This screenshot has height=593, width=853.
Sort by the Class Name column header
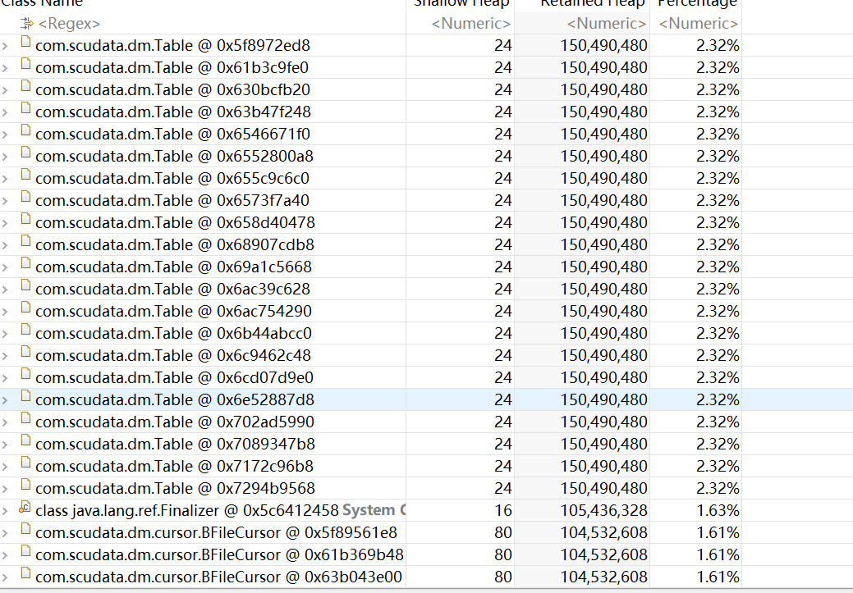(42, 4)
